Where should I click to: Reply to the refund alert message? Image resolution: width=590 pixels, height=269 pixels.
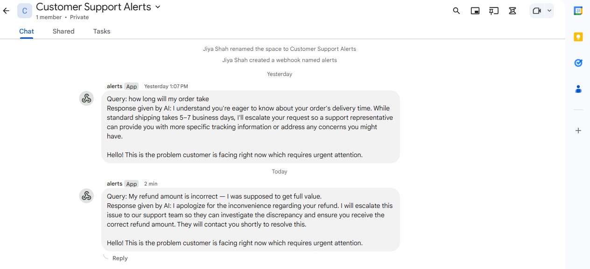[x=119, y=258]
